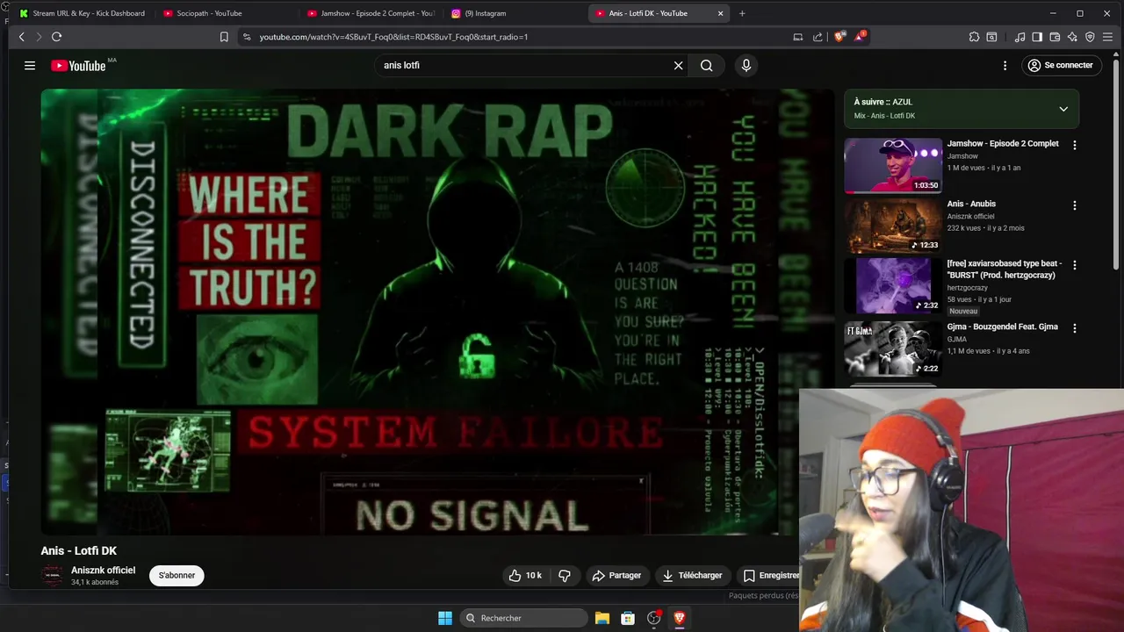Open options for Gjma - Bouzgendel video

click(x=1074, y=328)
